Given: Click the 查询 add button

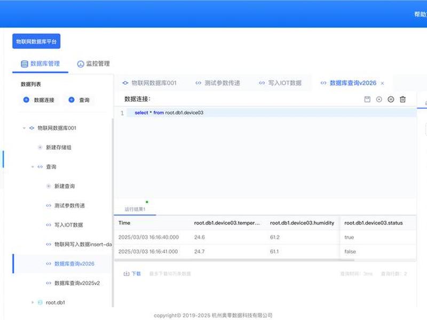Looking at the screenshot, I should click(x=79, y=100).
